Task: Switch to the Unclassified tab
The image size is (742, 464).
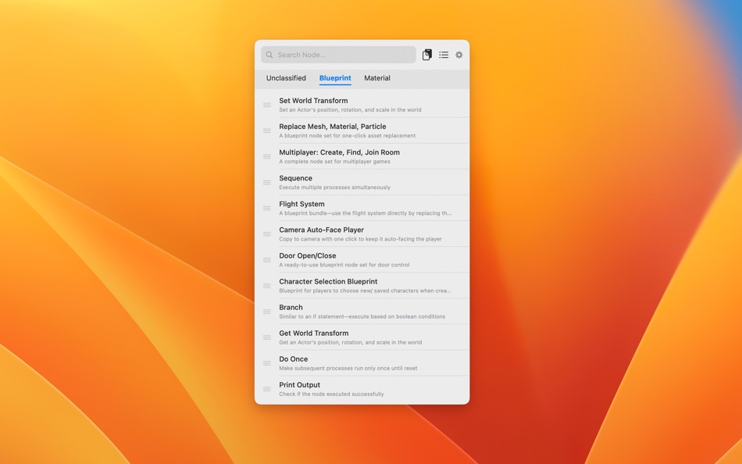Action: (286, 78)
